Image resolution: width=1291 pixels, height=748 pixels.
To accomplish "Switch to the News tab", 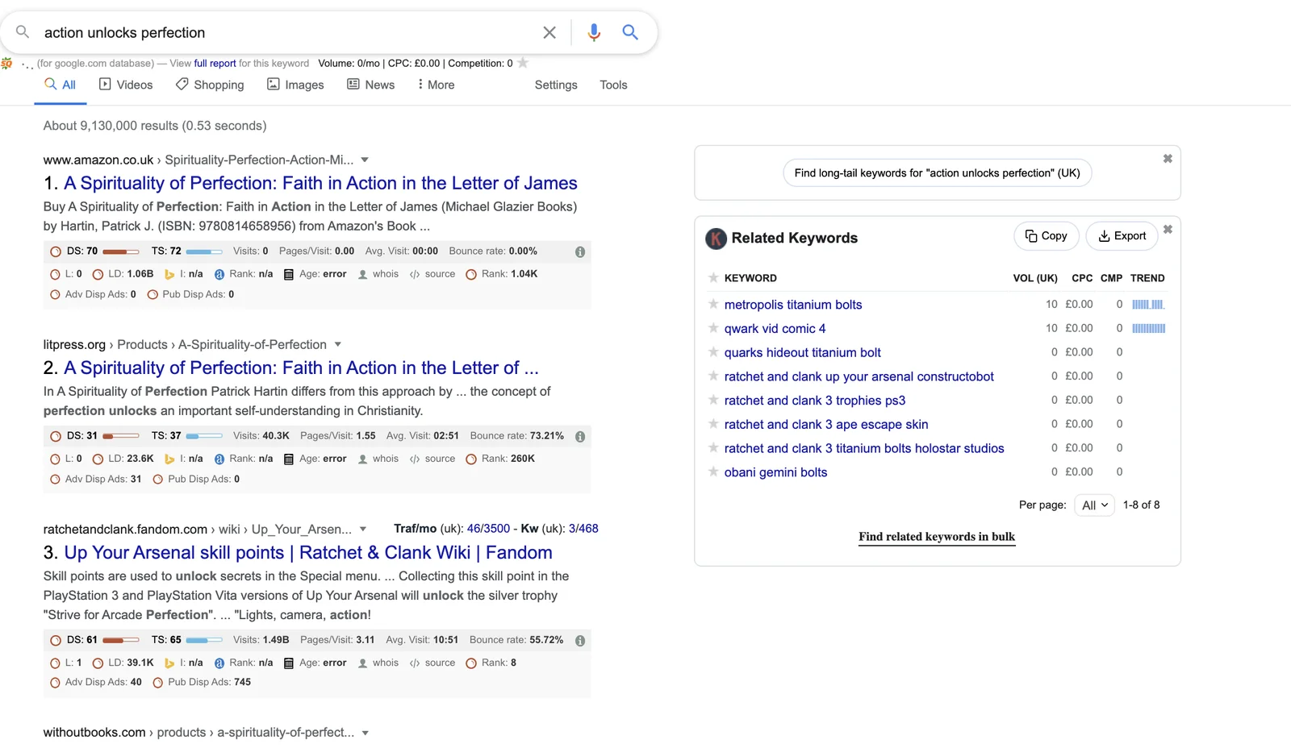I will (x=370, y=85).
